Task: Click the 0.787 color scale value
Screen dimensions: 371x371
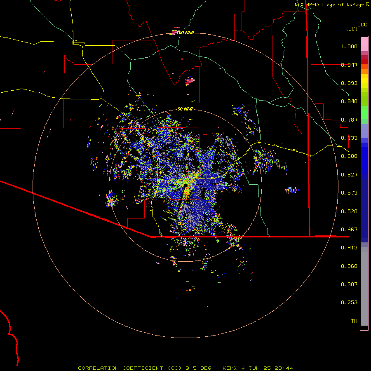Action: pos(349,120)
